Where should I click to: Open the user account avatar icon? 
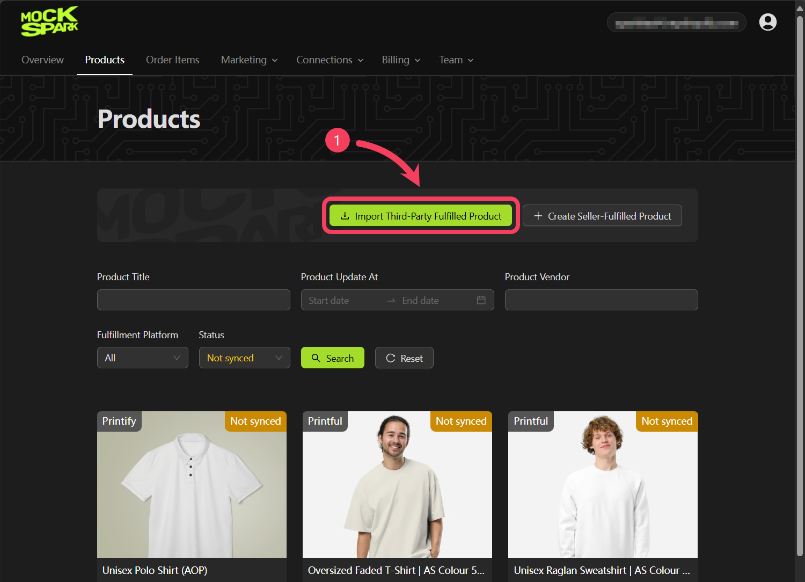[768, 22]
